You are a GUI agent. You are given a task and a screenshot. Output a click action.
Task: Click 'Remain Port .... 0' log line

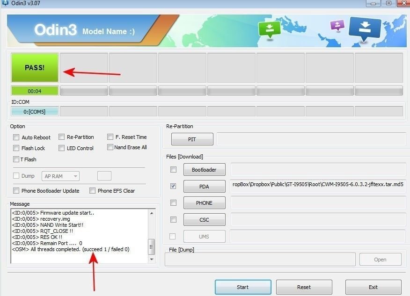coord(47,243)
